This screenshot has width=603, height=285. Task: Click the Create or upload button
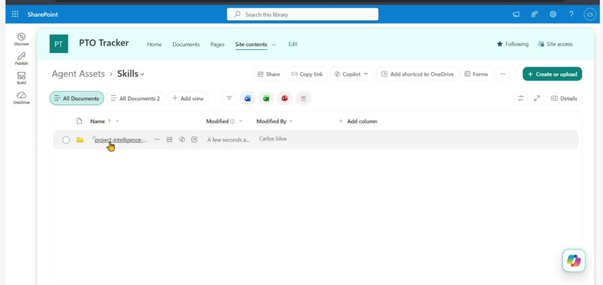point(552,74)
